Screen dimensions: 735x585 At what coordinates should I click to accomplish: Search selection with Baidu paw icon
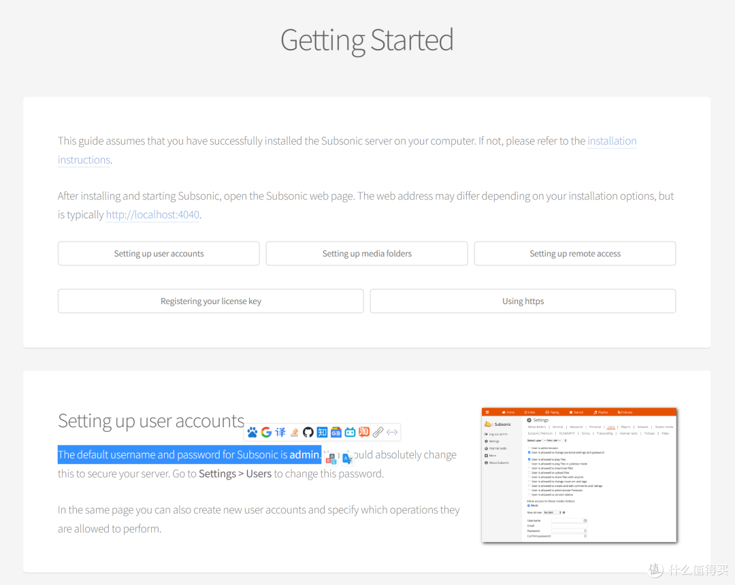coord(252,432)
